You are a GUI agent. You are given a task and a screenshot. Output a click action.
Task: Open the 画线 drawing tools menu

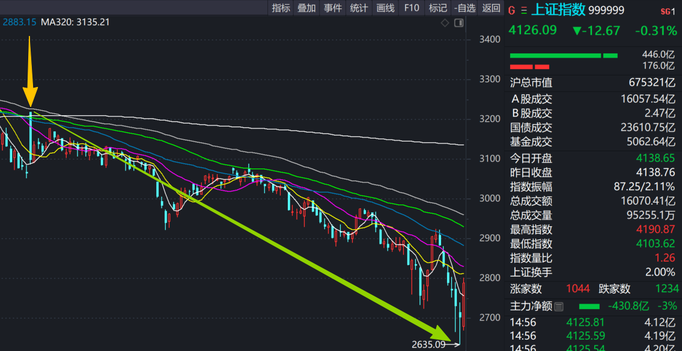pos(385,8)
